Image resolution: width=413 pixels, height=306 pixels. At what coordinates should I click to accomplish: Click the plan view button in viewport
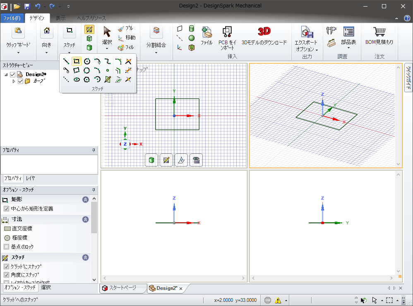point(181,160)
